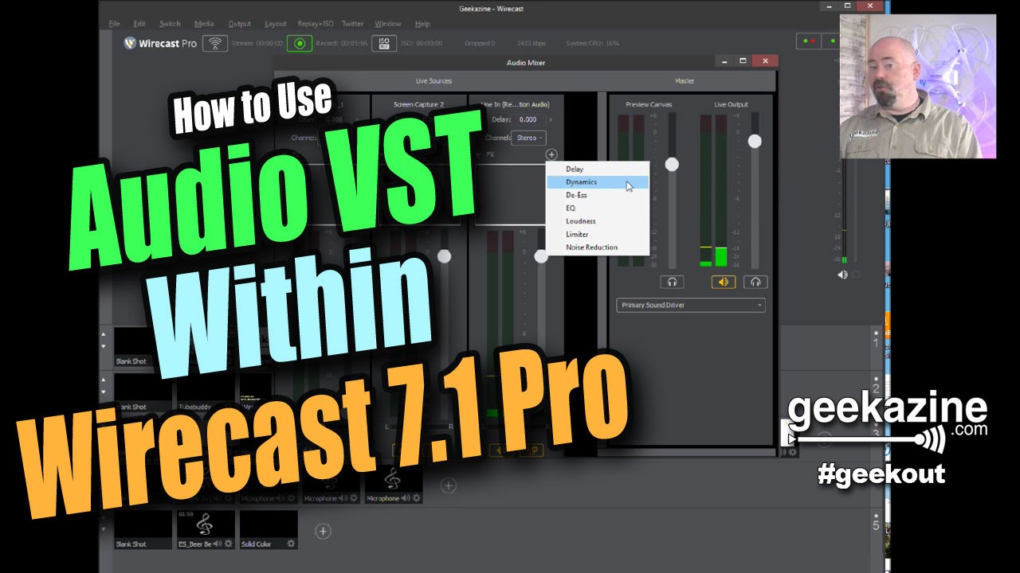1020x573 pixels.
Task: Select the Blank Shot thumbnail in layer 1
Action: pyautogui.click(x=143, y=347)
